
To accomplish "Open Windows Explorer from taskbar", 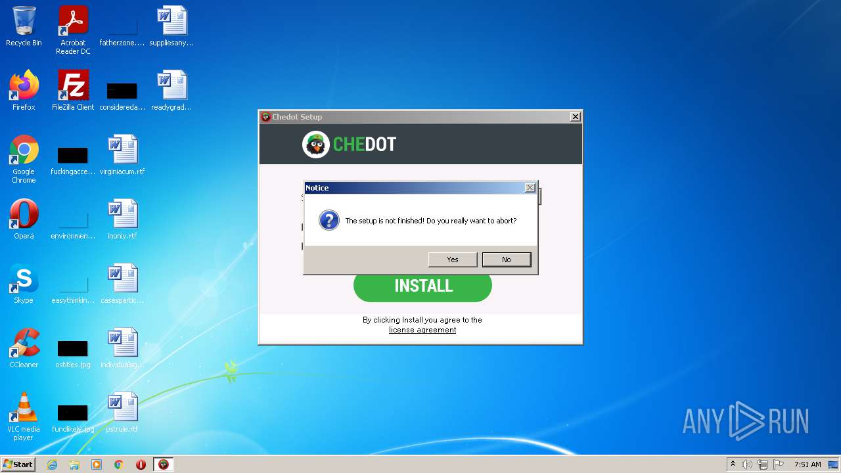I will click(74, 464).
